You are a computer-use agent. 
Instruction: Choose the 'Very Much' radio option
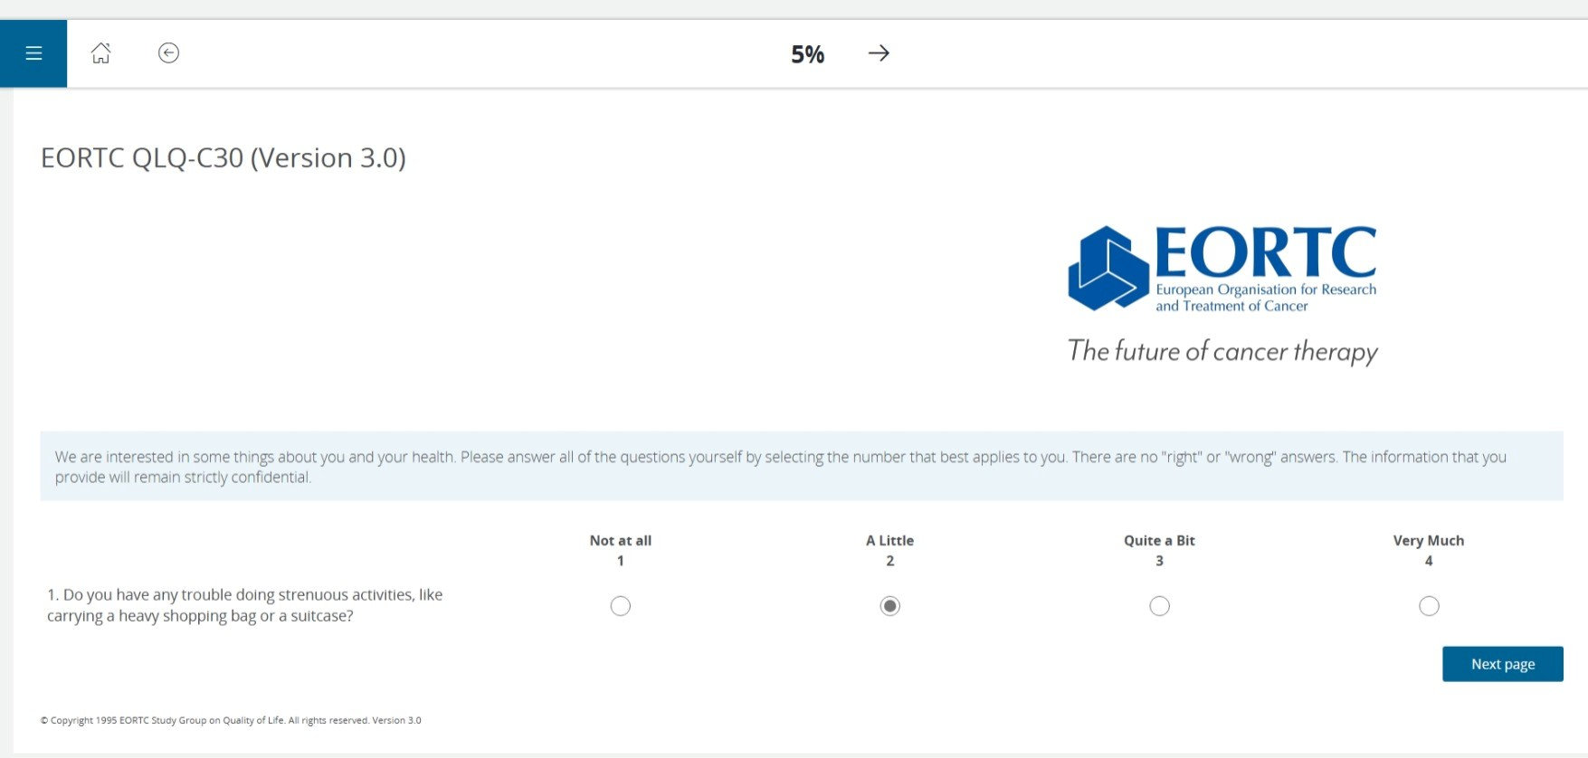[1429, 606]
